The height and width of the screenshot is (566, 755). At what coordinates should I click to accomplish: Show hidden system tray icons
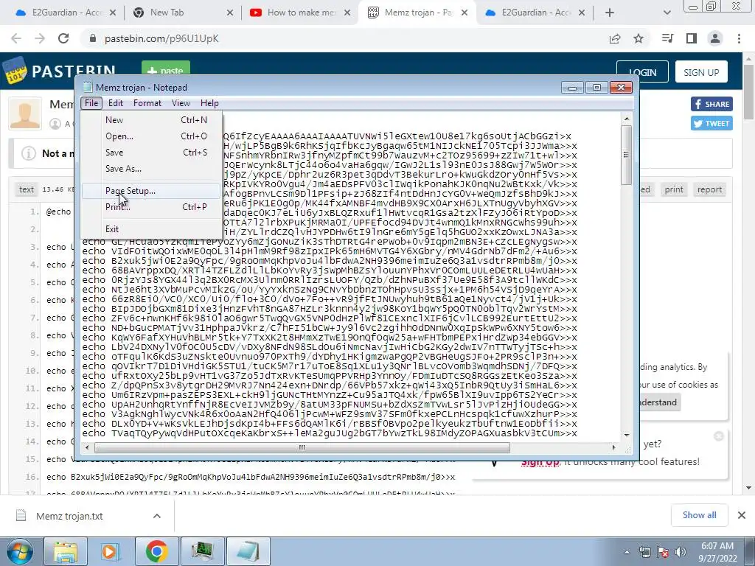pos(627,552)
